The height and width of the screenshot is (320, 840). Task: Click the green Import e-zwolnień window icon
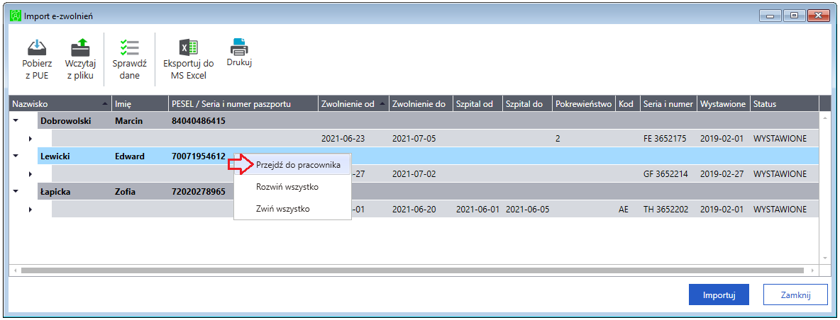[x=16, y=16]
